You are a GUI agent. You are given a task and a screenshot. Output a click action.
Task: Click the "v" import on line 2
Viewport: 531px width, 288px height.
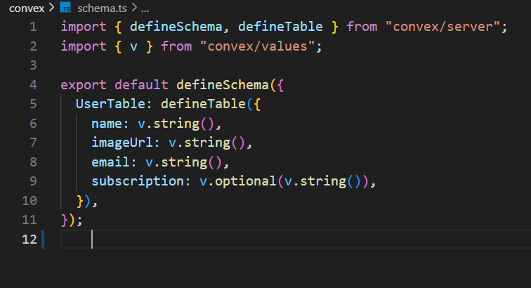pyautogui.click(x=133, y=46)
